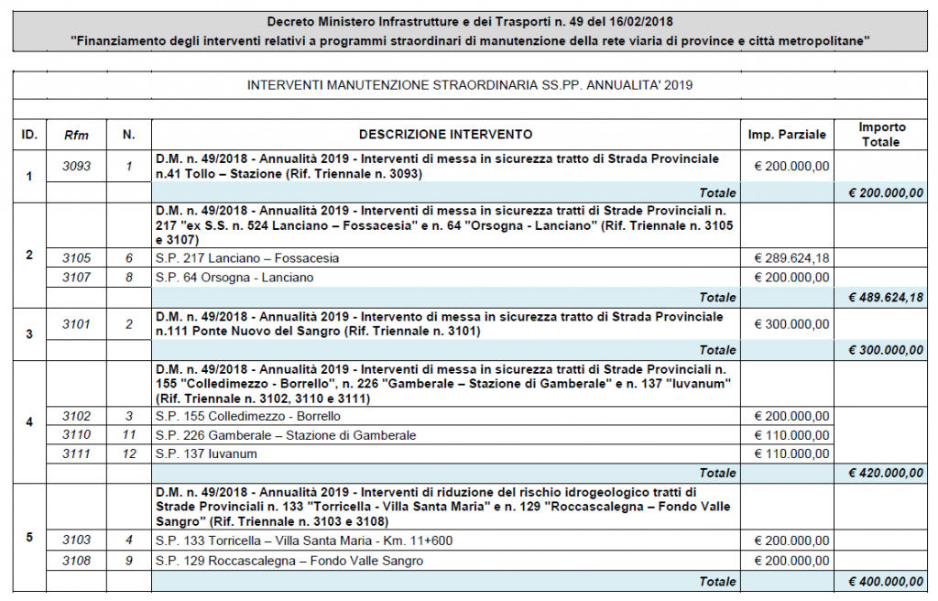Select the total amount € 420.000,00
938x601 pixels.
click(886, 473)
